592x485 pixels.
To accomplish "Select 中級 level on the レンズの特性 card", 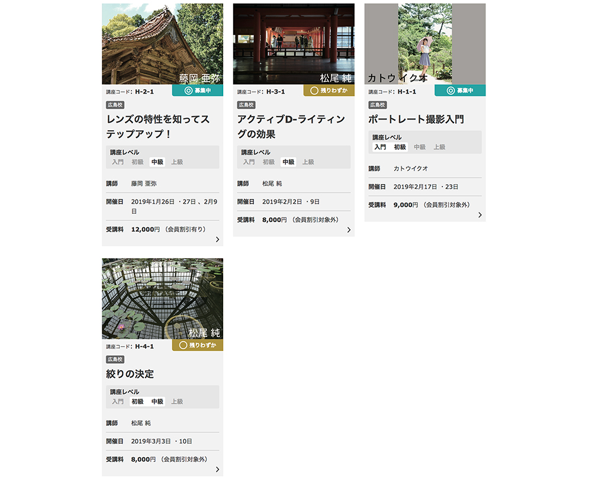I will [157, 162].
